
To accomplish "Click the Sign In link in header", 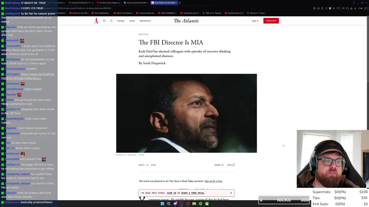I will pos(255,21).
